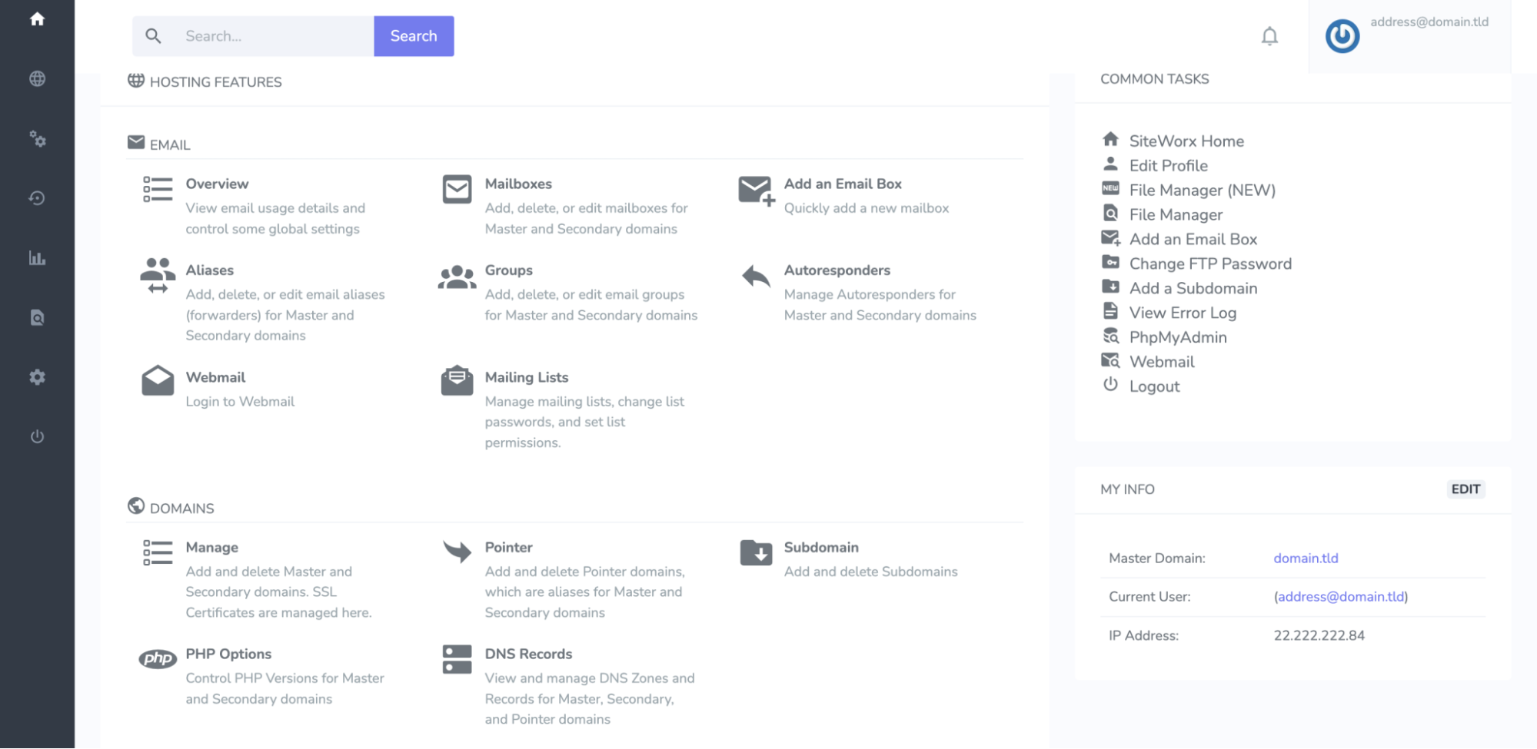Click the Subdomain folder icon

pos(756,553)
